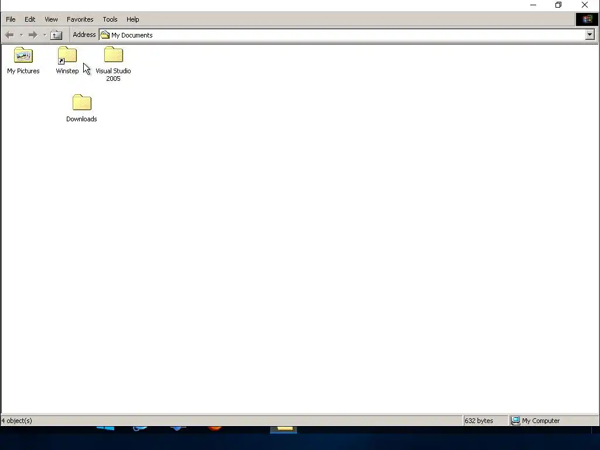Open the Favorites menu
This screenshot has width=600, height=450.
(80, 19)
